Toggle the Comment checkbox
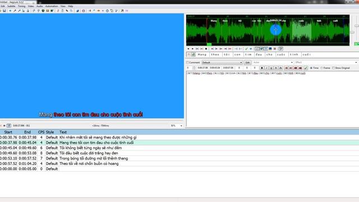 coord(187,62)
